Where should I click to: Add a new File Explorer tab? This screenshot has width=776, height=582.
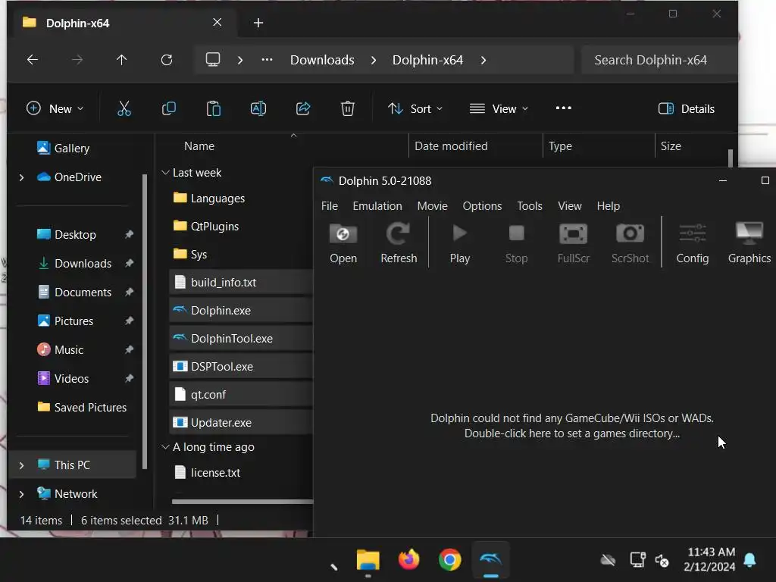258,23
